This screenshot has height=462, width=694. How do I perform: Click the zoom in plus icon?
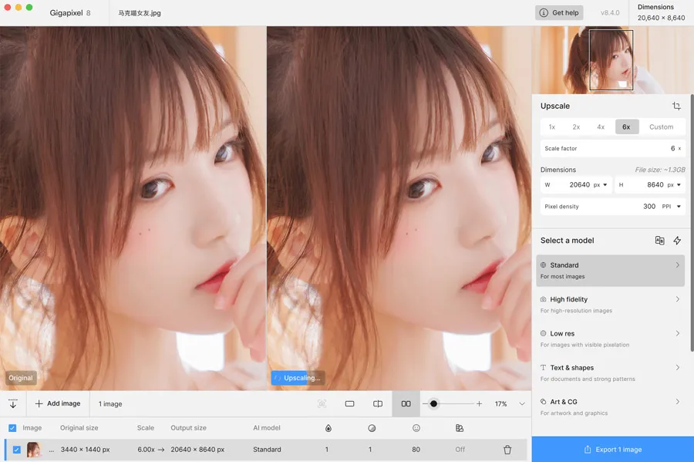tap(479, 404)
